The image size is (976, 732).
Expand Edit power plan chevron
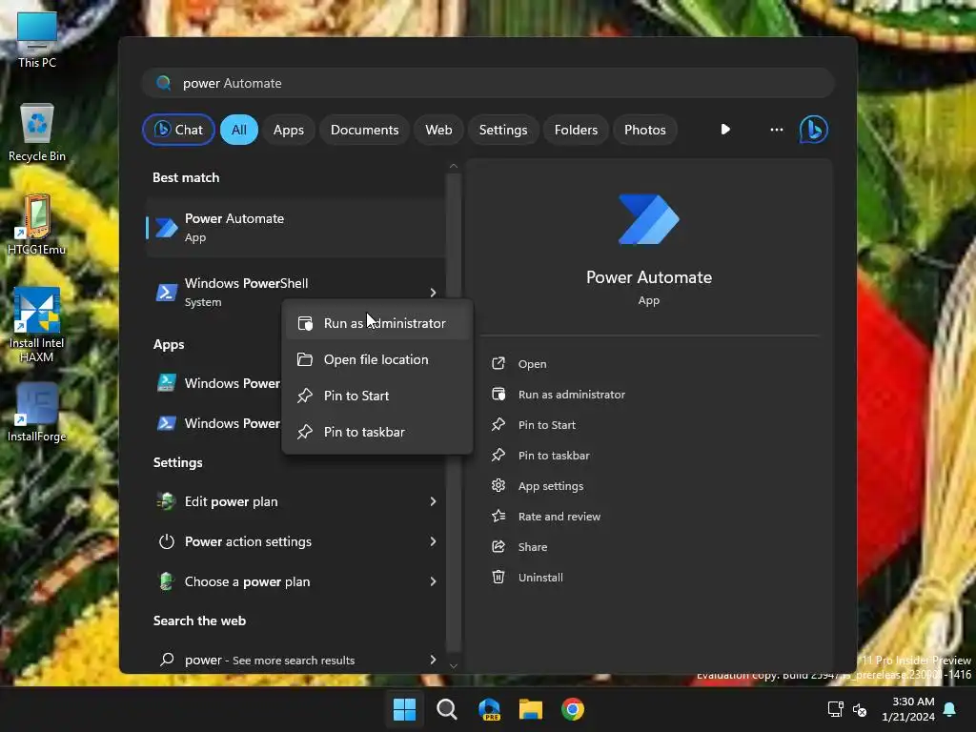[433, 501]
